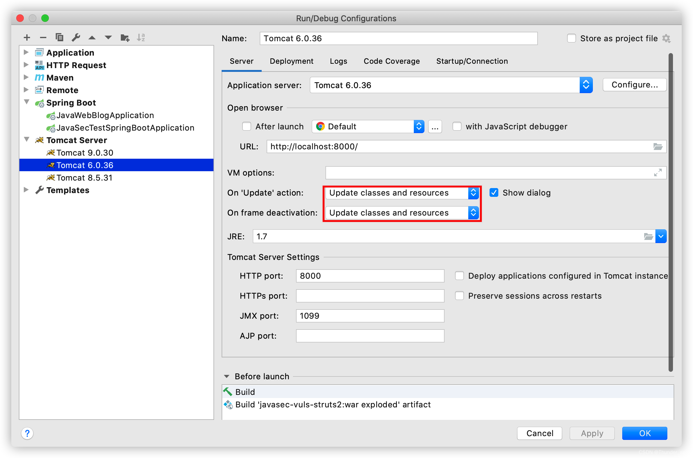Click the Configure... button

click(634, 85)
